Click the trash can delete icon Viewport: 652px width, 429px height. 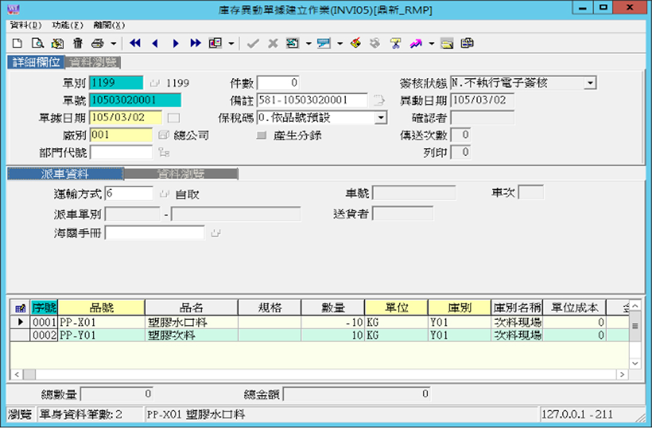[x=77, y=43]
